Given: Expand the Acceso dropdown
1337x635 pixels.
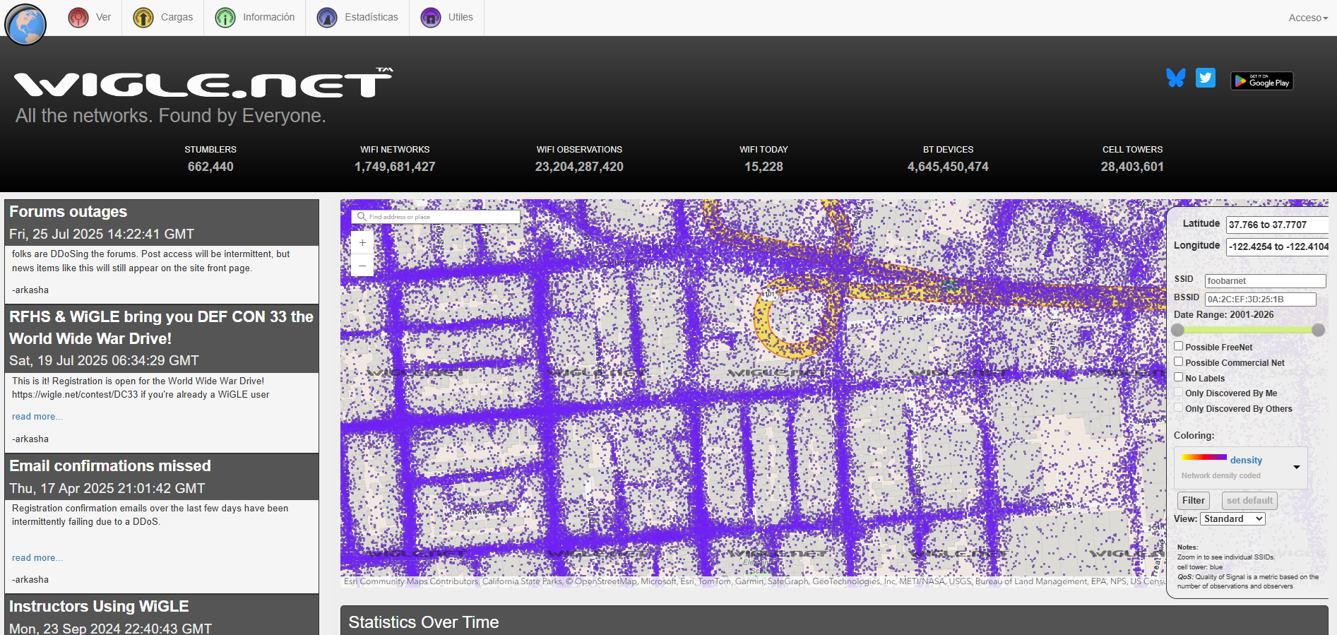Looking at the screenshot, I should point(1308,18).
